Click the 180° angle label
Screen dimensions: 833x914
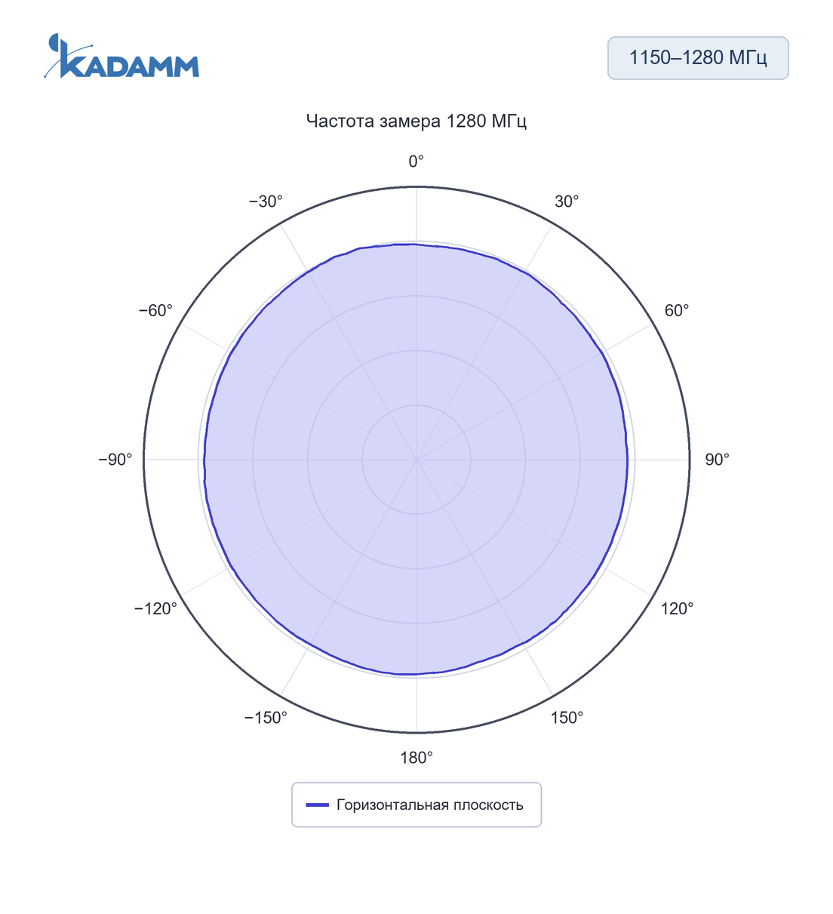(x=416, y=758)
